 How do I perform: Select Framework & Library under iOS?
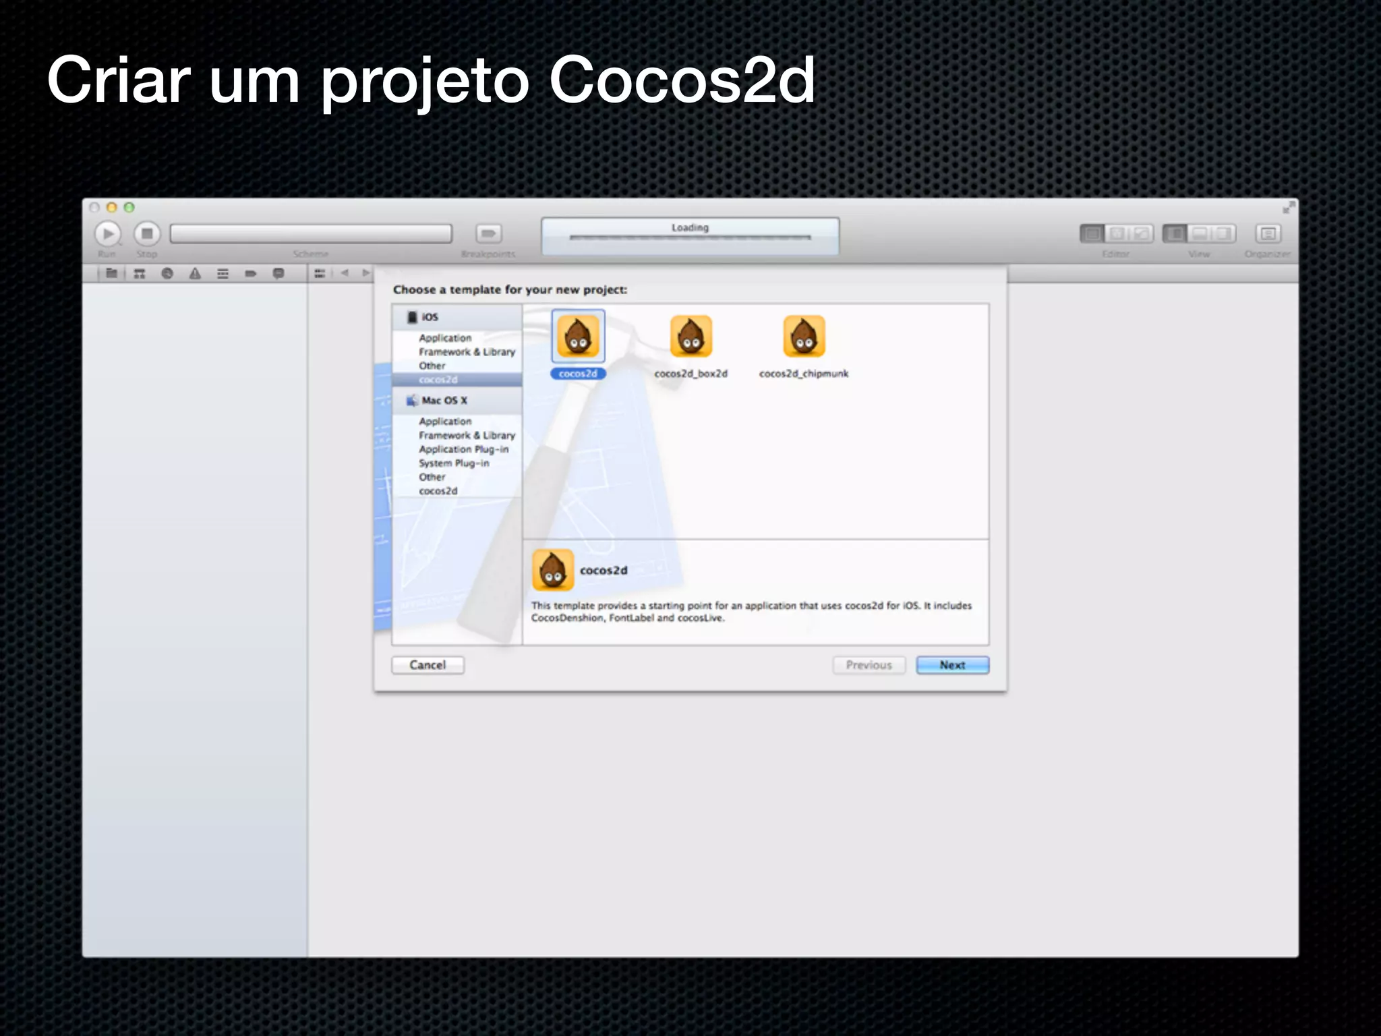click(x=467, y=352)
